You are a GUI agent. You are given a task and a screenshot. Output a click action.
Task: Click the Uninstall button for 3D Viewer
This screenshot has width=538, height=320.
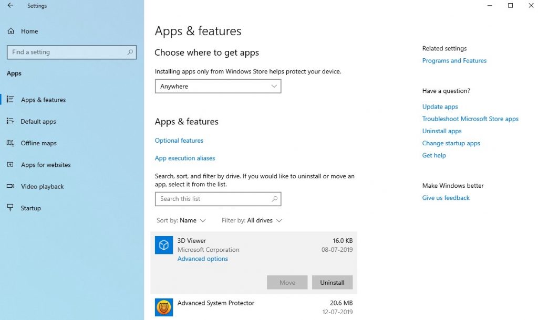332,282
